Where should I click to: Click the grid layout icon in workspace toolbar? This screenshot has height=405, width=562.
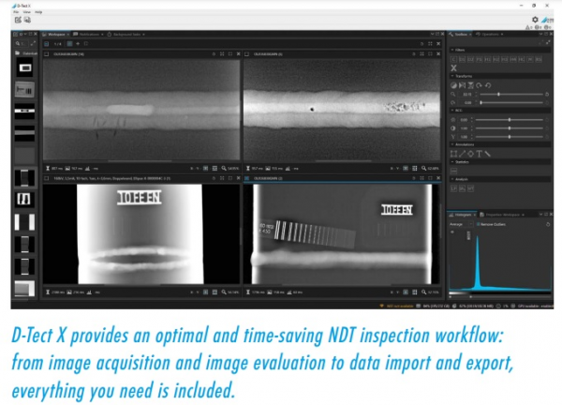[x=69, y=44]
